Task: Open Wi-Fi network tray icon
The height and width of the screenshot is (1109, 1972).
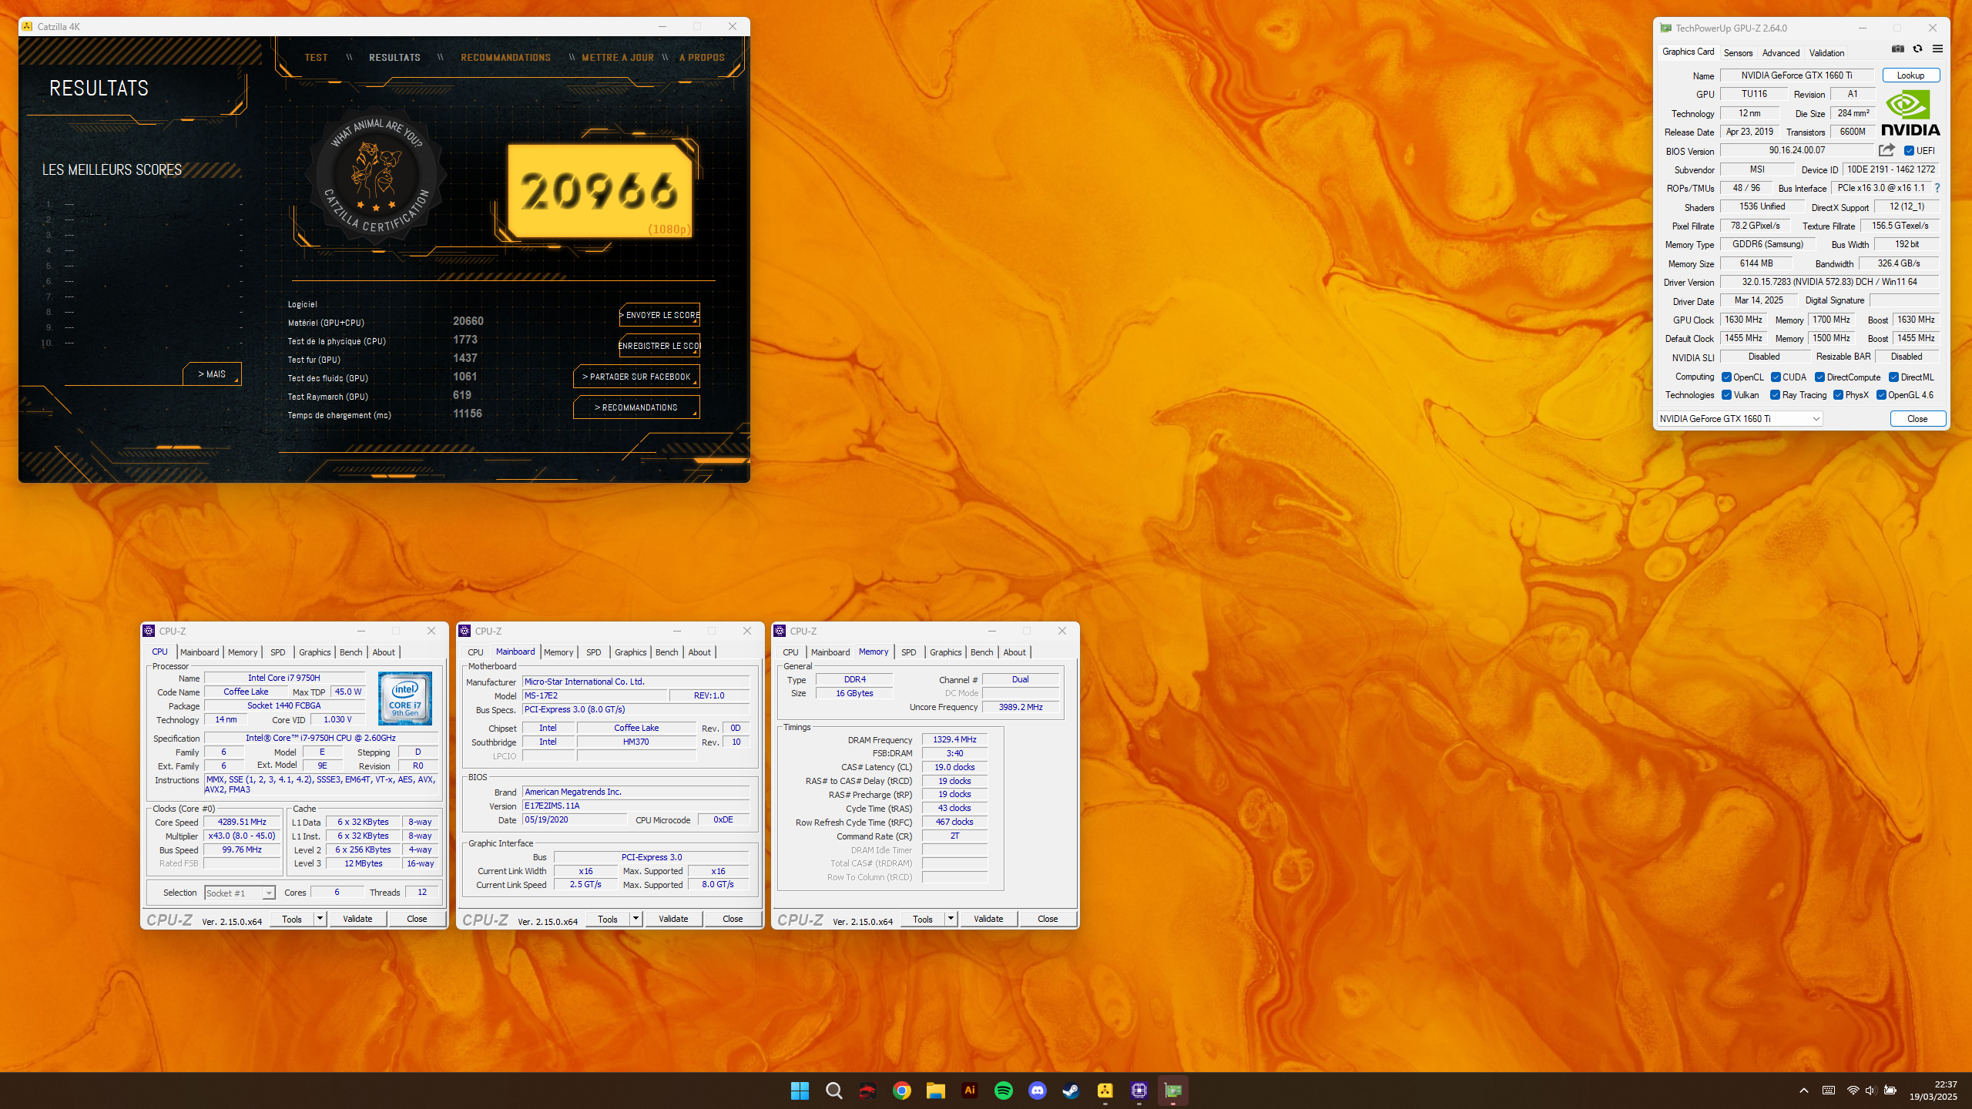Action: point(1853,1091)
